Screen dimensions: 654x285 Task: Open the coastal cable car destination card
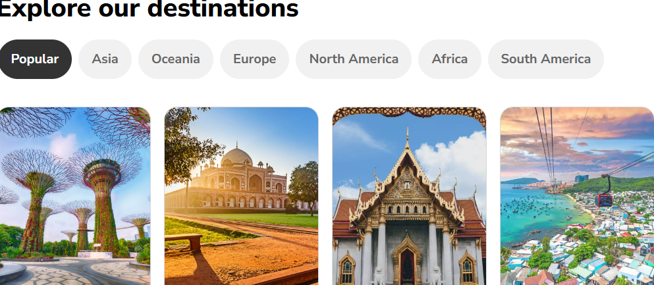(x=577, y=196)
